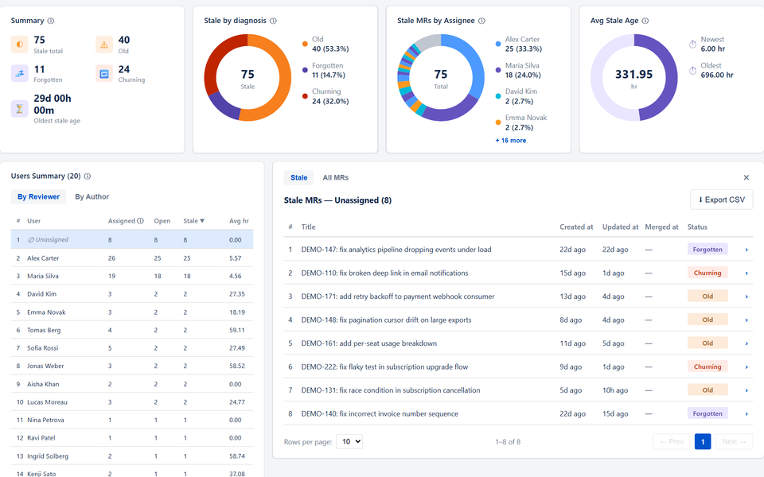This screenshot has width=764, height=477.
Task: Select the David Kim user row
Action: point(132,294)
